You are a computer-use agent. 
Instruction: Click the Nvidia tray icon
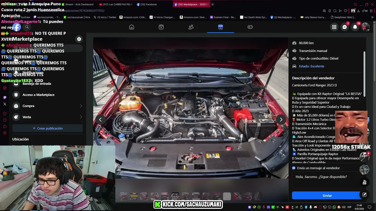[297, 207]
